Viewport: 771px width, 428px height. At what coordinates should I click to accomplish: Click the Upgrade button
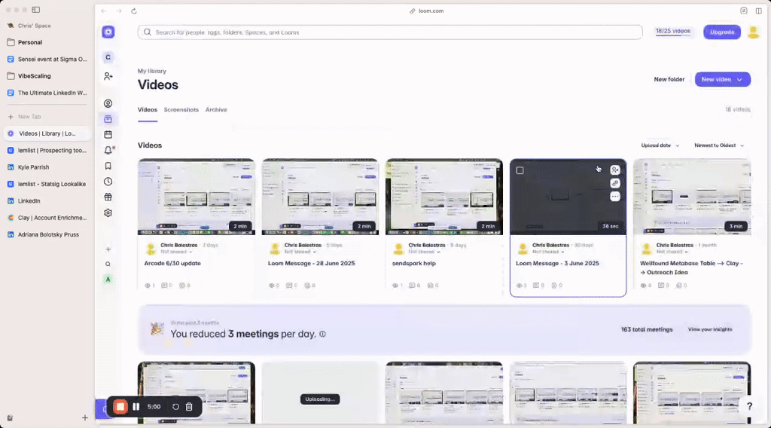click(721, 32)
